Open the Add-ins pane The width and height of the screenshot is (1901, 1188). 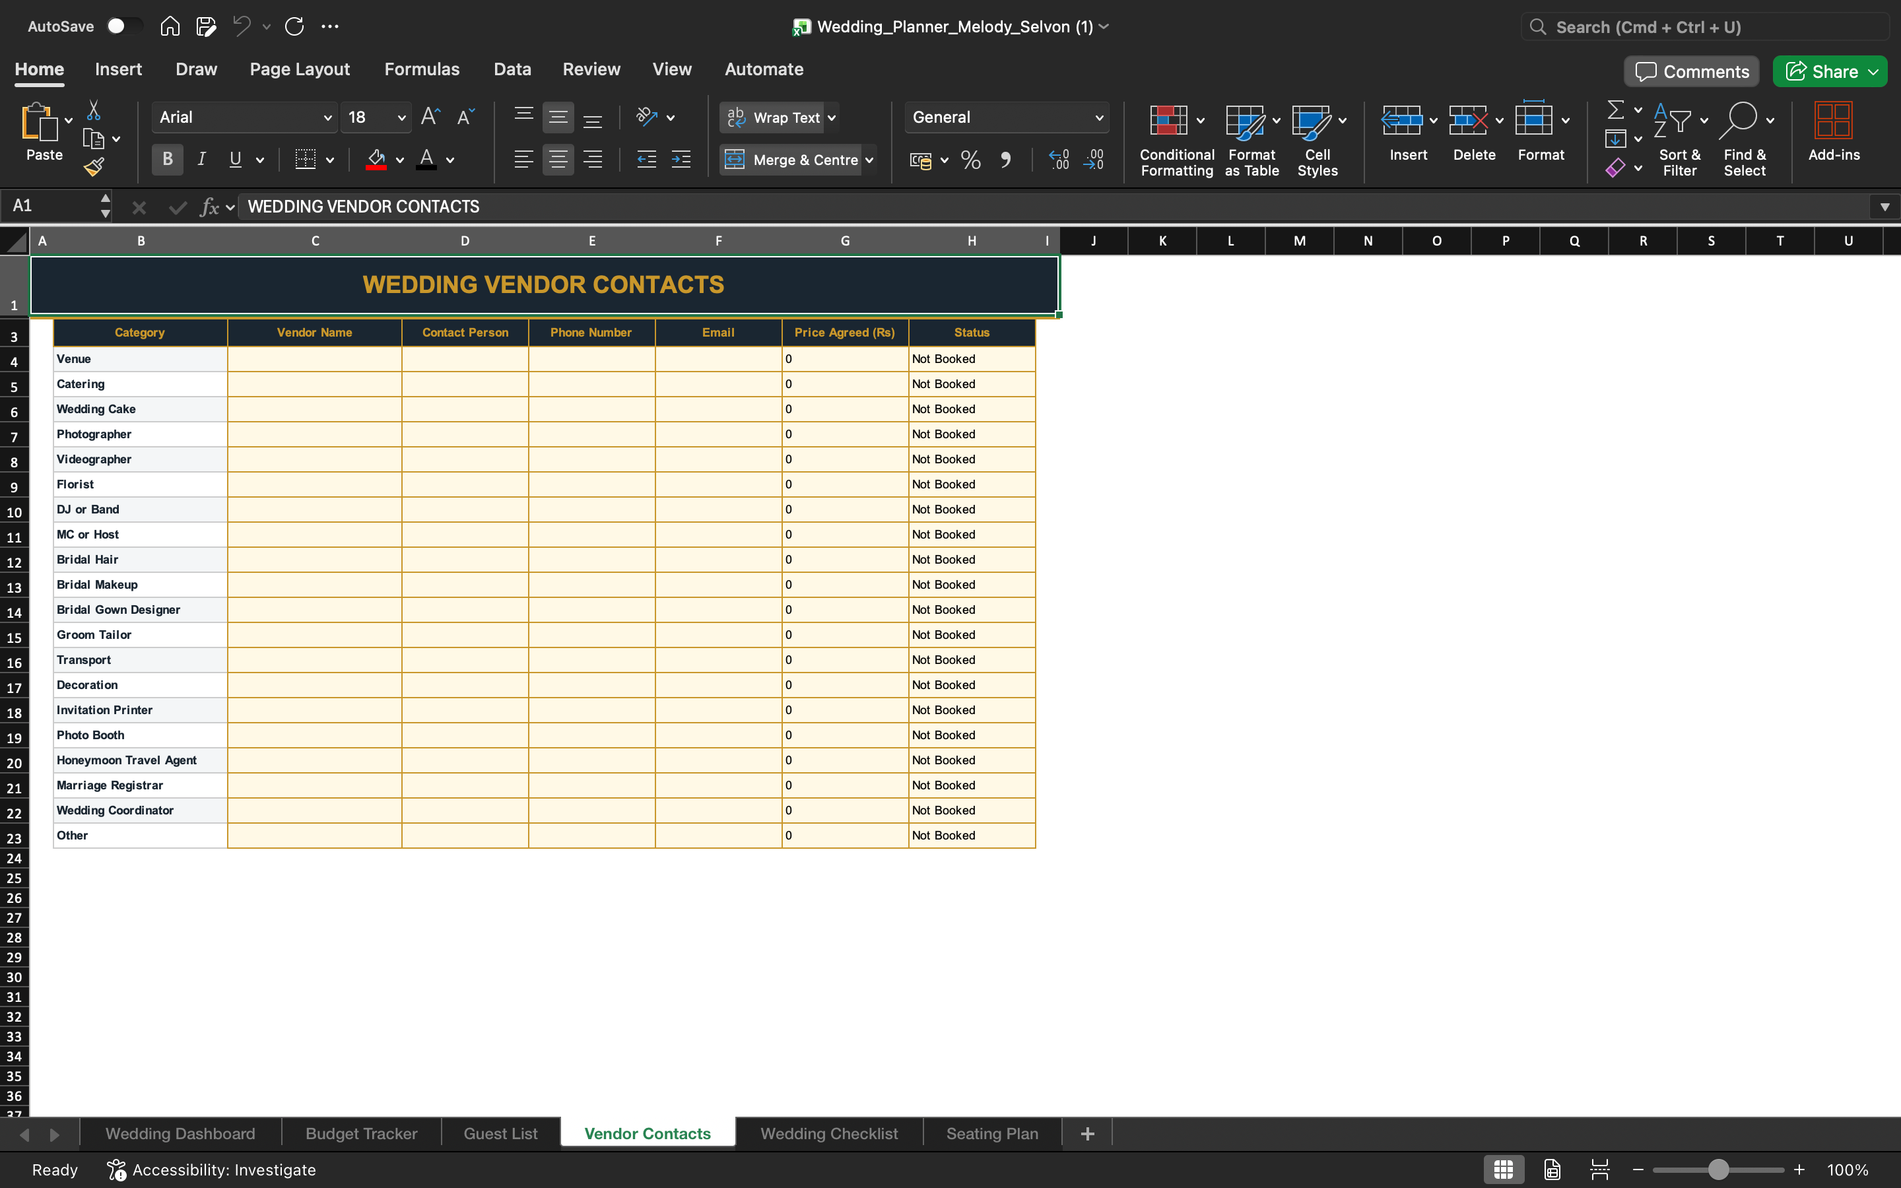1834,132
